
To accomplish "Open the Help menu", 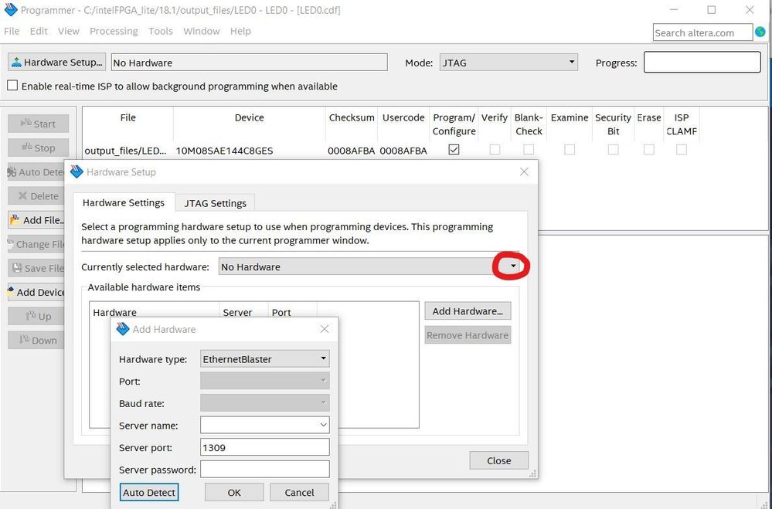I will click(240, 31).
